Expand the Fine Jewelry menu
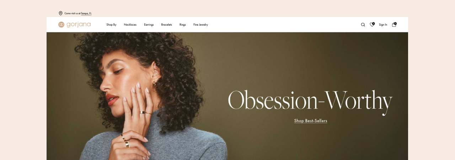Image resolution: width=455 pixels, height=160 pixels. 200,25
